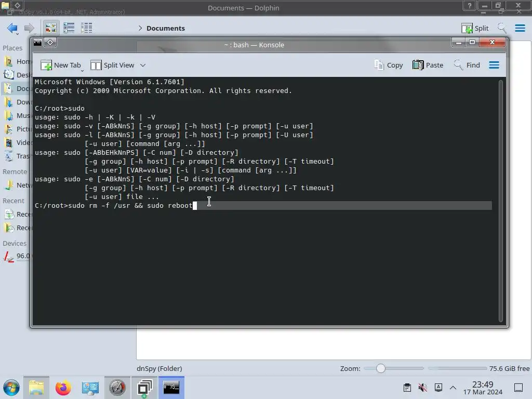Switch Dolphin to Icons view mode
Image resolution: width=532 pixels, height=399 pixels.
click(x=51, y=28)
